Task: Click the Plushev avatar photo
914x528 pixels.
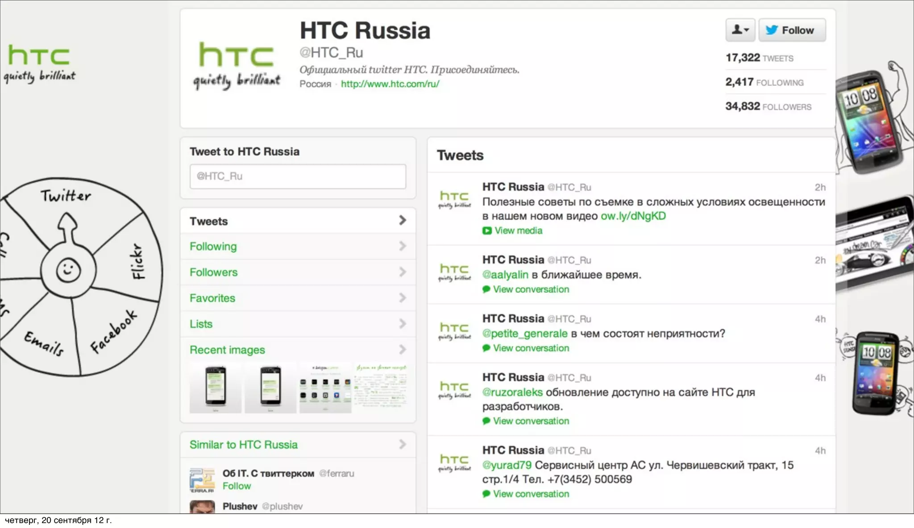Action: (x=202, y=507)
